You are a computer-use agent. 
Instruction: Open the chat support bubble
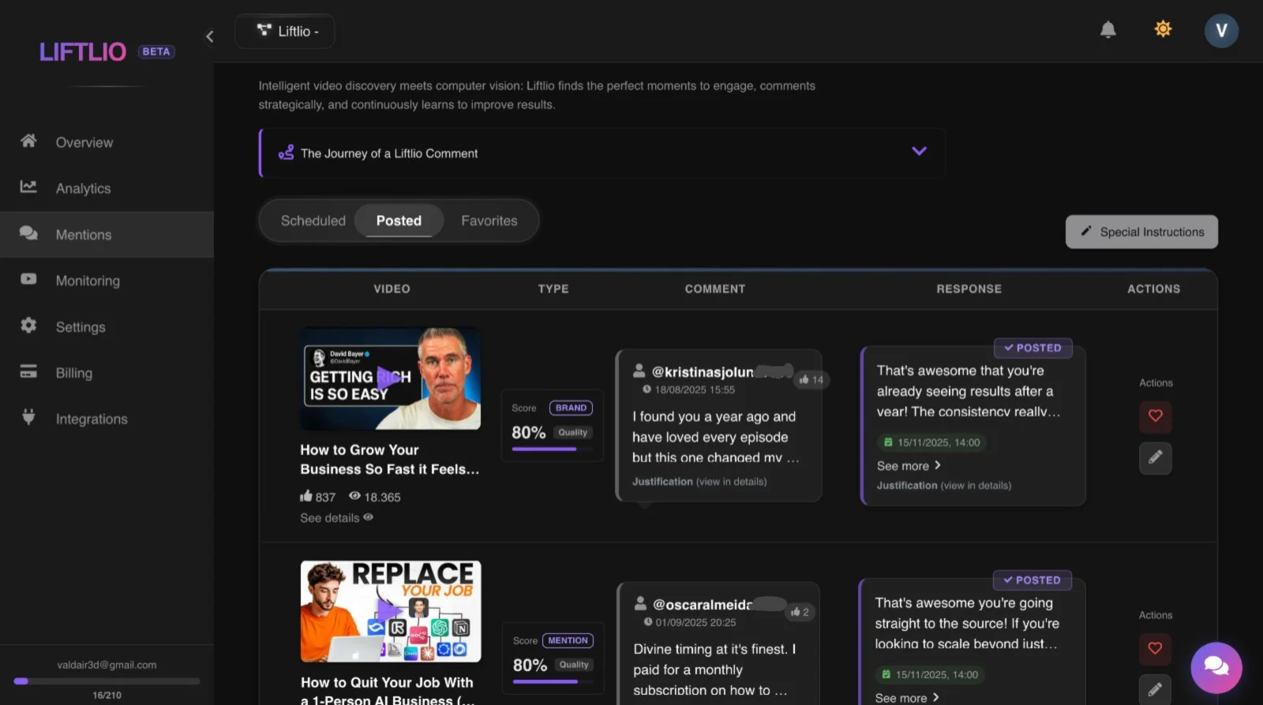point(1216,667)
